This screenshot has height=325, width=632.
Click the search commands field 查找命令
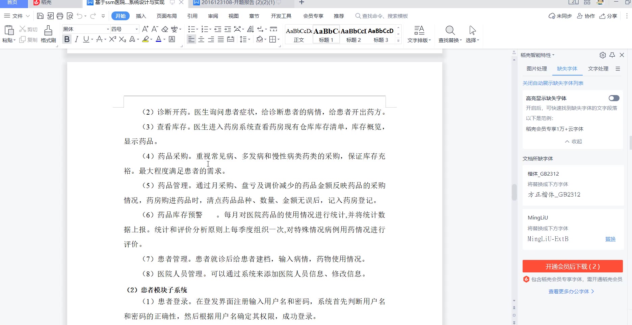385,16
